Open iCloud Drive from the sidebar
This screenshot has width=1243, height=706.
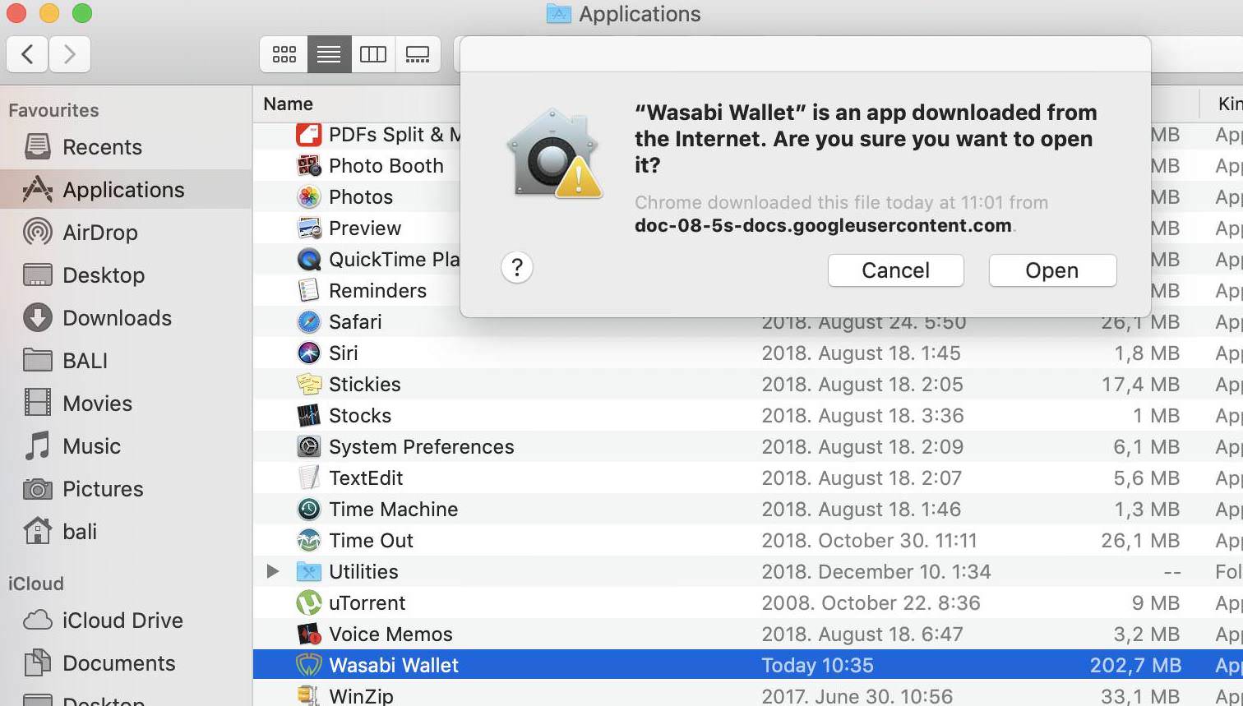pos(122,621)
